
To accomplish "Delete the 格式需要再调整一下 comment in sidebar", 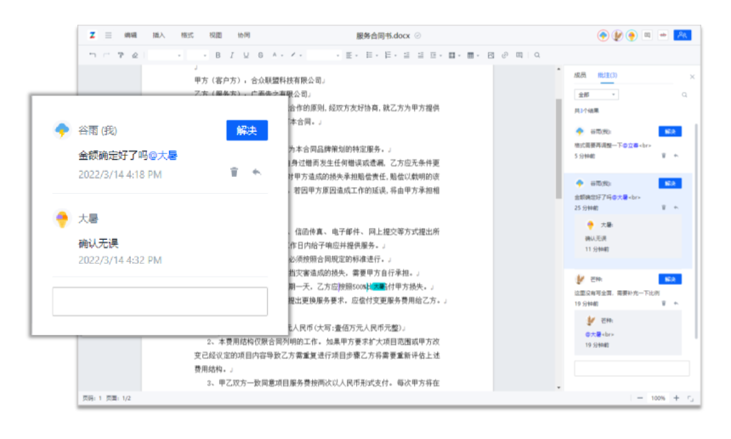I will (x=663, y=156).
